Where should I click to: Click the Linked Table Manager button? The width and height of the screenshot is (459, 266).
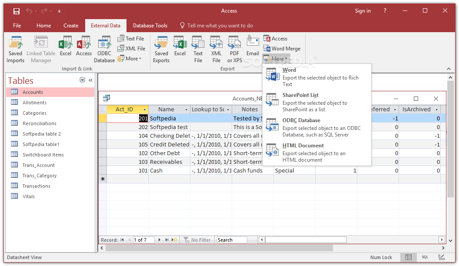41,49
